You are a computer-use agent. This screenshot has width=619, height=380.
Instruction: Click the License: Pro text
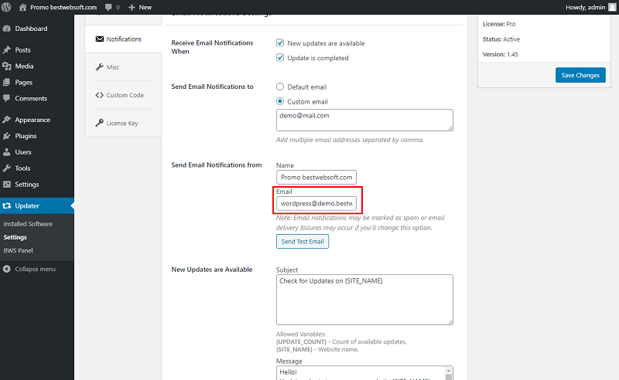pyautogui.click(x=499, y=24)
